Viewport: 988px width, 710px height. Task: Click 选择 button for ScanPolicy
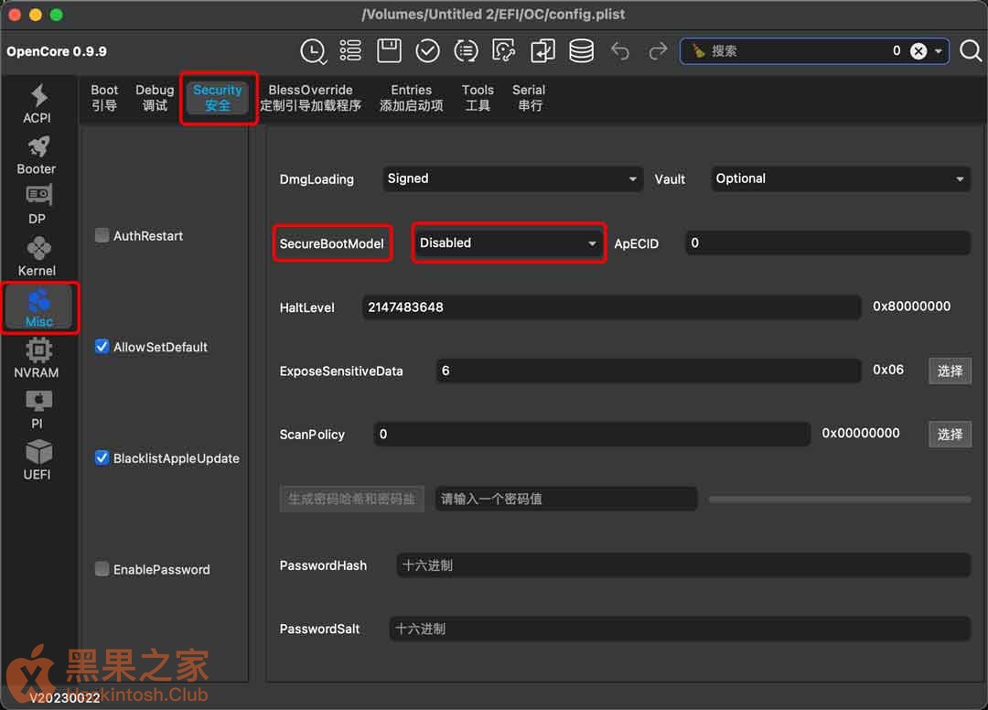950,434
